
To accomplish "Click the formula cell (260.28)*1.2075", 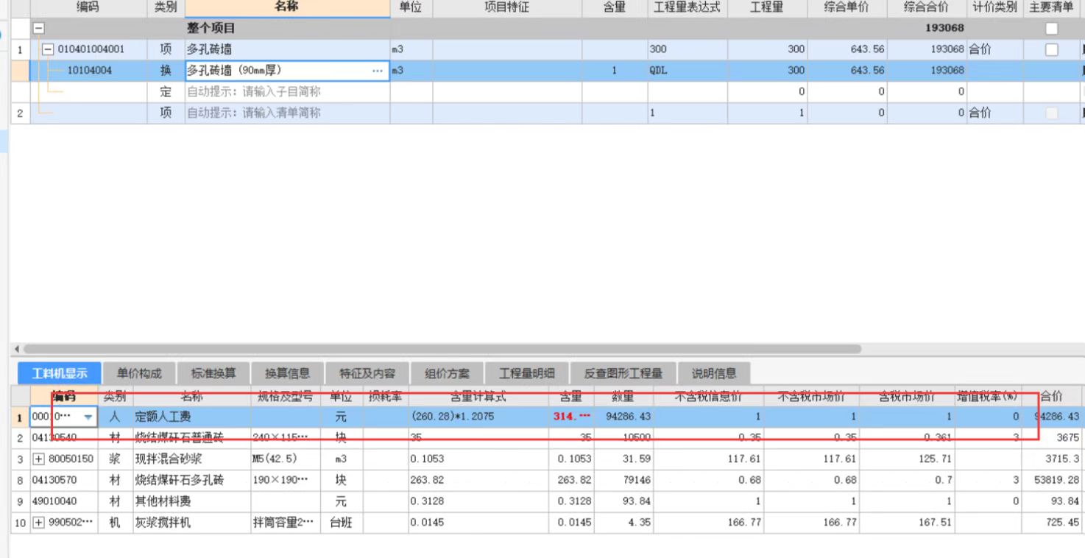I will (x=478, y=417).
